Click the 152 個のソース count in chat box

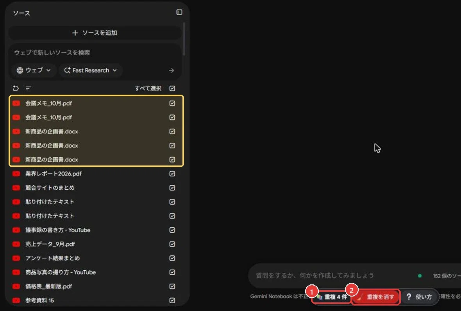click(446, 276)
